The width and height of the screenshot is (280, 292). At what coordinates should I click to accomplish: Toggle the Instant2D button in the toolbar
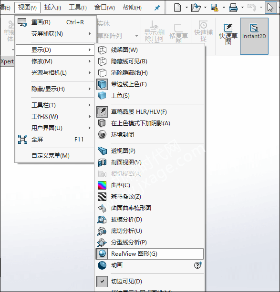click(x=254, y=36)
